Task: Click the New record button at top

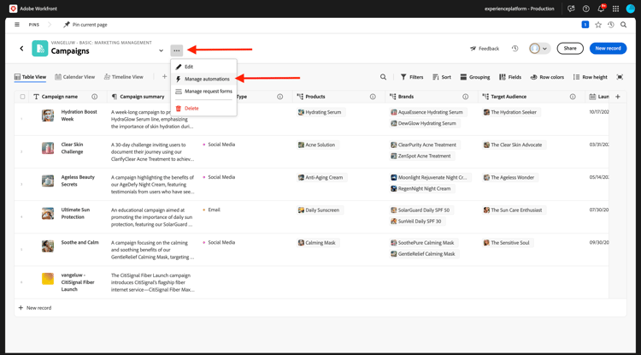Action: click(x=608, y=48)
